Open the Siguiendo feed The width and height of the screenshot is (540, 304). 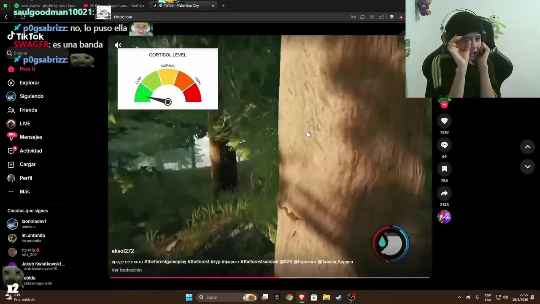(26, 96)
